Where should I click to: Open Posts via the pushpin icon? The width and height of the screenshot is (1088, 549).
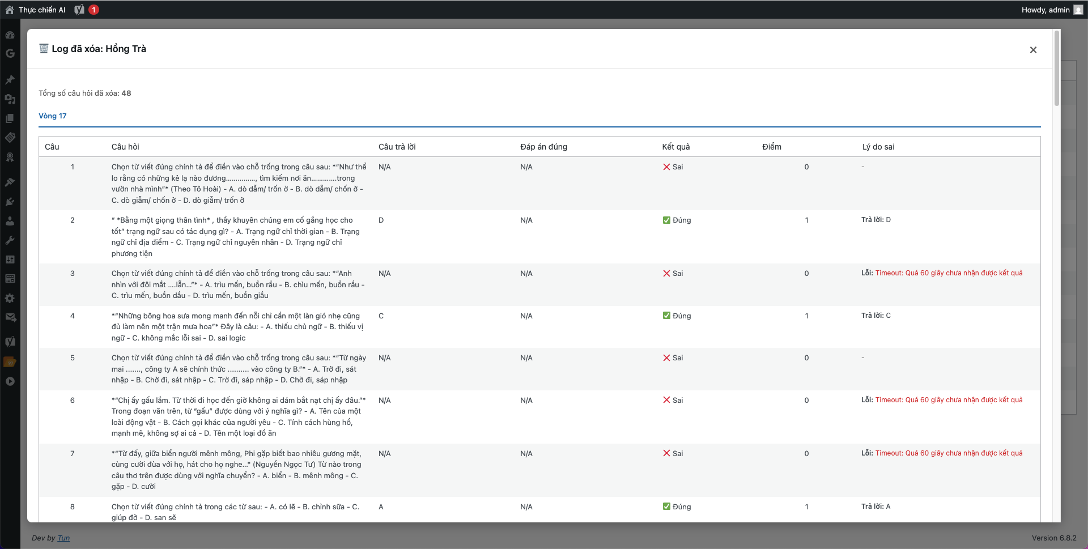[x=10, y=80]
